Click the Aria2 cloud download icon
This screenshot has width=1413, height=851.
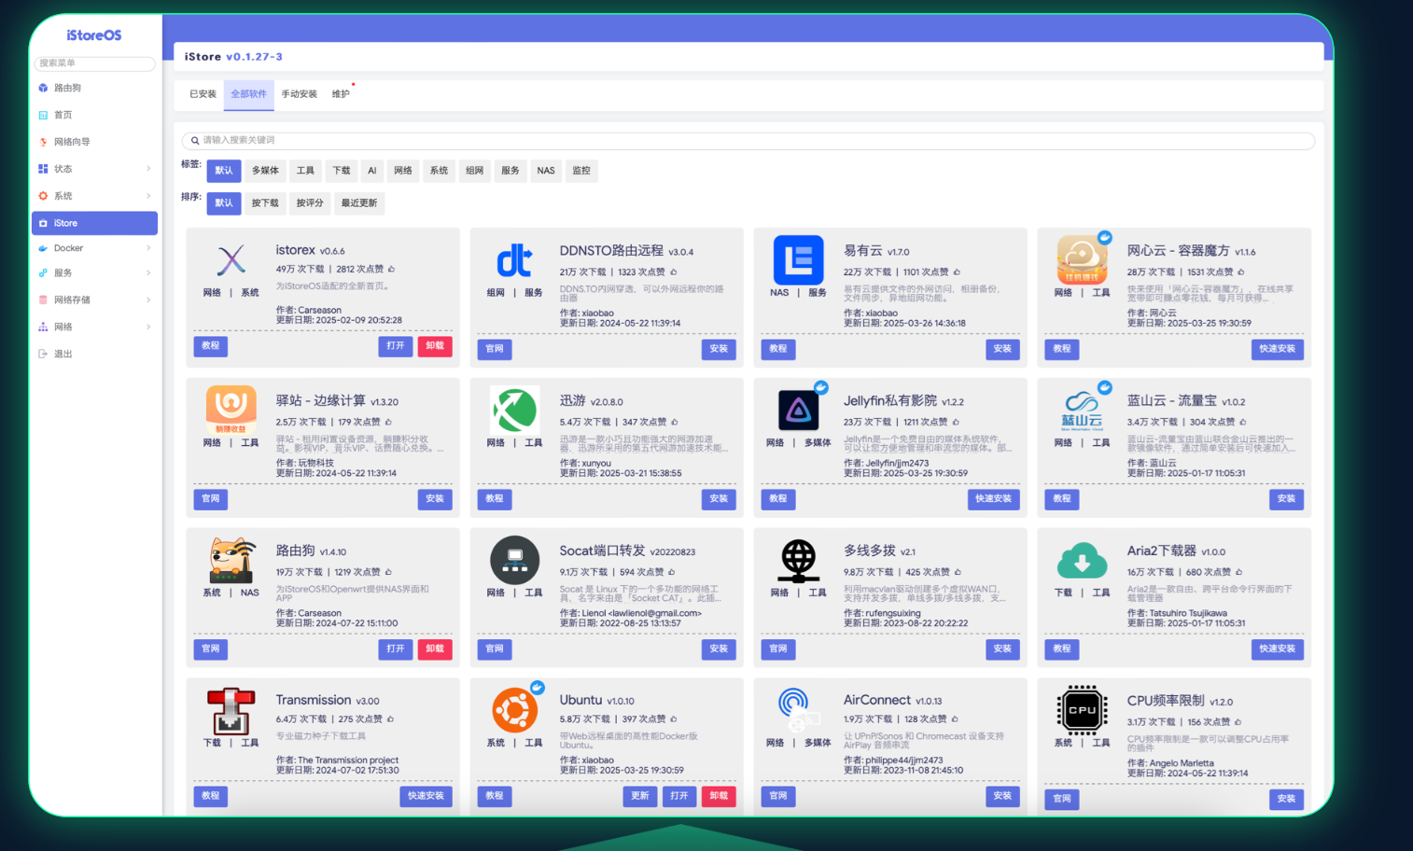tap(1082, 561)
